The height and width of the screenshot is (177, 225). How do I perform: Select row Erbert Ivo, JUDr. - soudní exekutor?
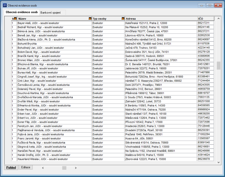113,118
